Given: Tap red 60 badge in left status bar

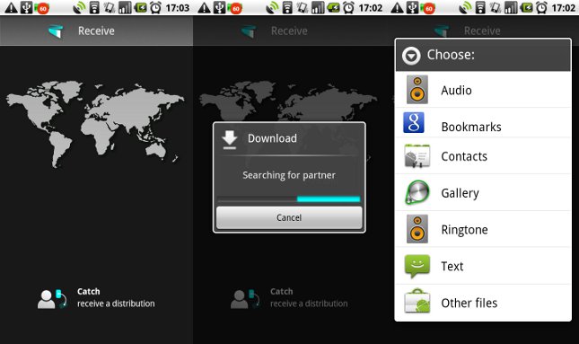Looking at the screenshot, I should 42,8.
